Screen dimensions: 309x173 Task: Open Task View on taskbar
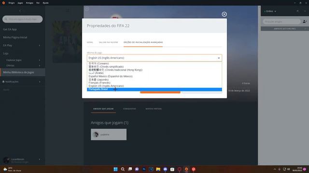130,169
